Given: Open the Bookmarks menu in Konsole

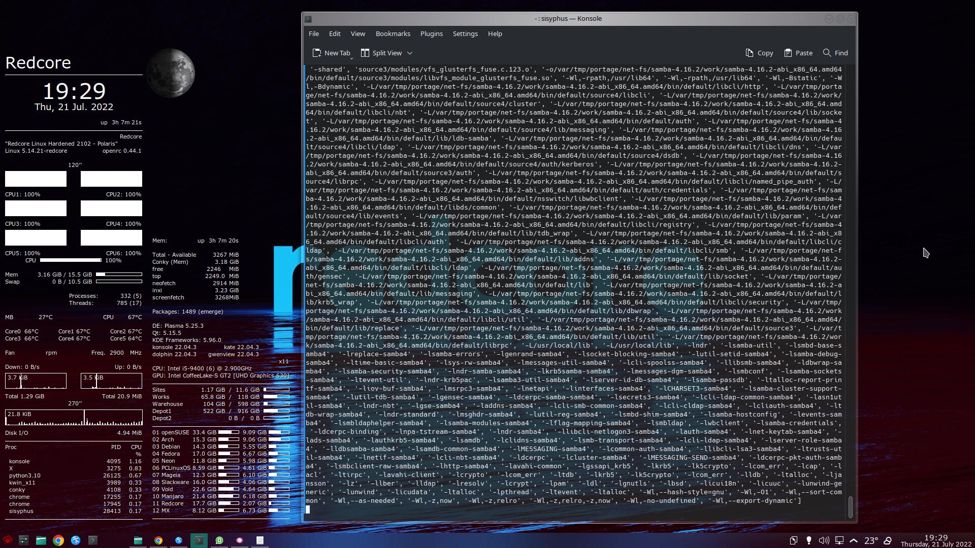Looking at the screenshot, I should (393, 33).
